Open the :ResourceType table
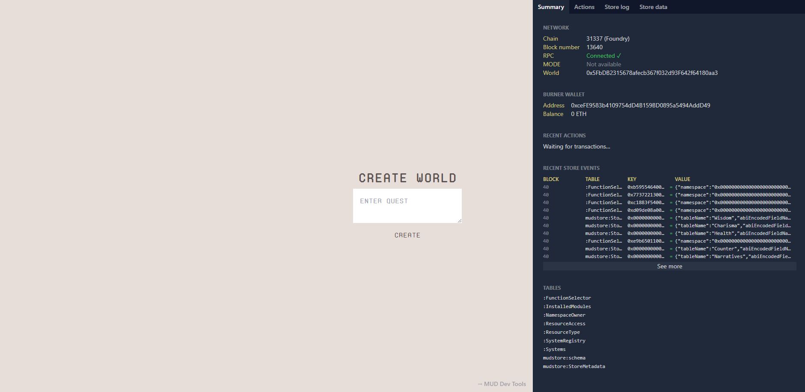Viewport: 805px width, 392px height. pos(561,332)
